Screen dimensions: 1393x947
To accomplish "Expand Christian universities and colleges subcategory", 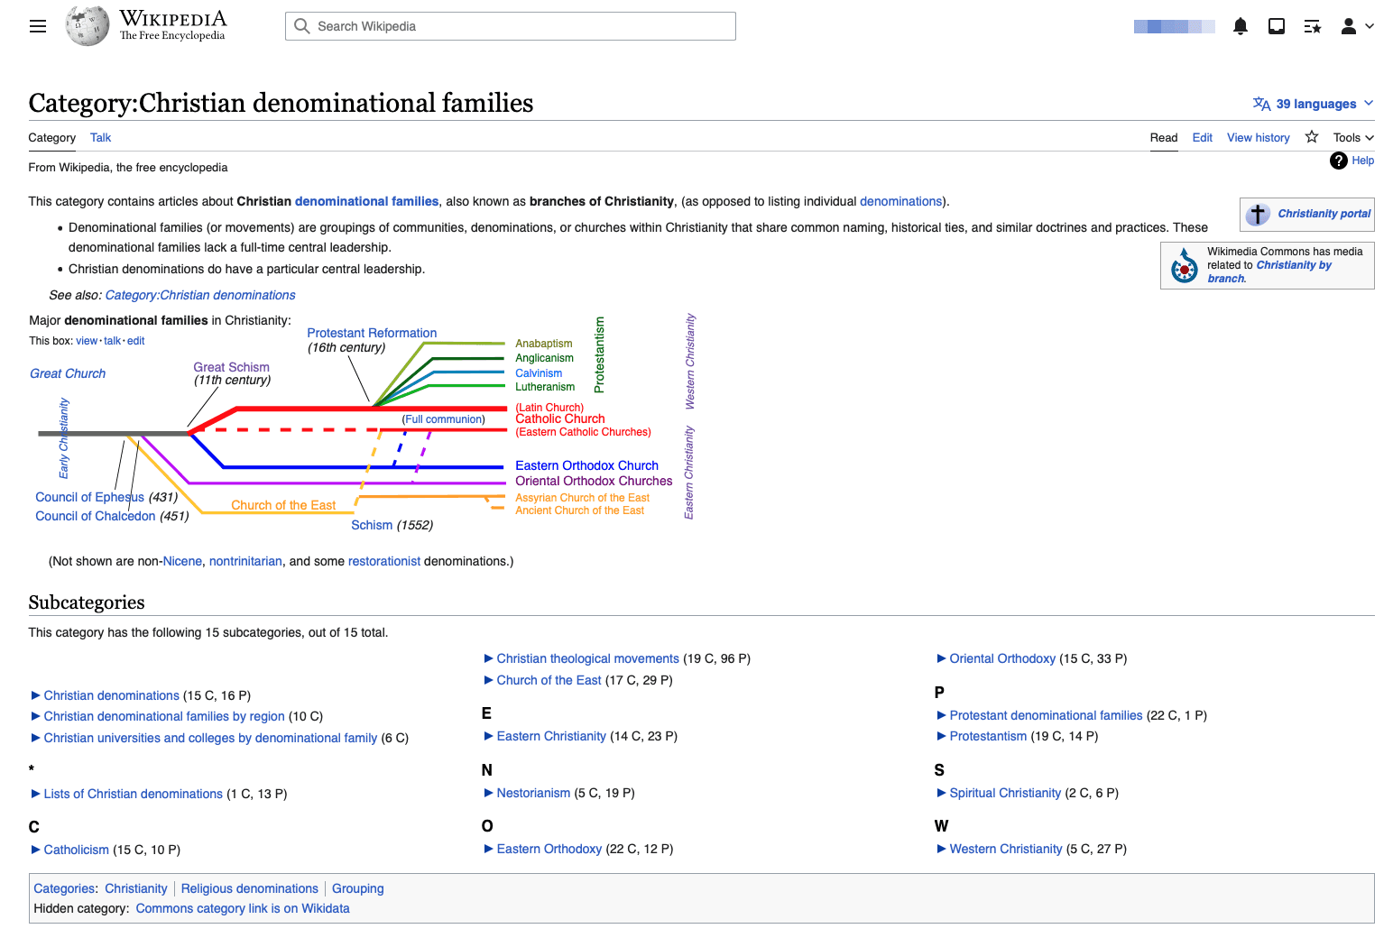I will [36, 738].
